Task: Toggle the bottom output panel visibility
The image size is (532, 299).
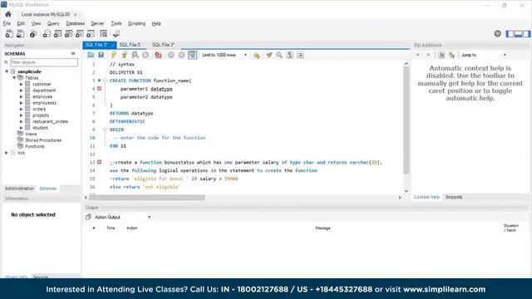Action: click(x=518, y=33)
